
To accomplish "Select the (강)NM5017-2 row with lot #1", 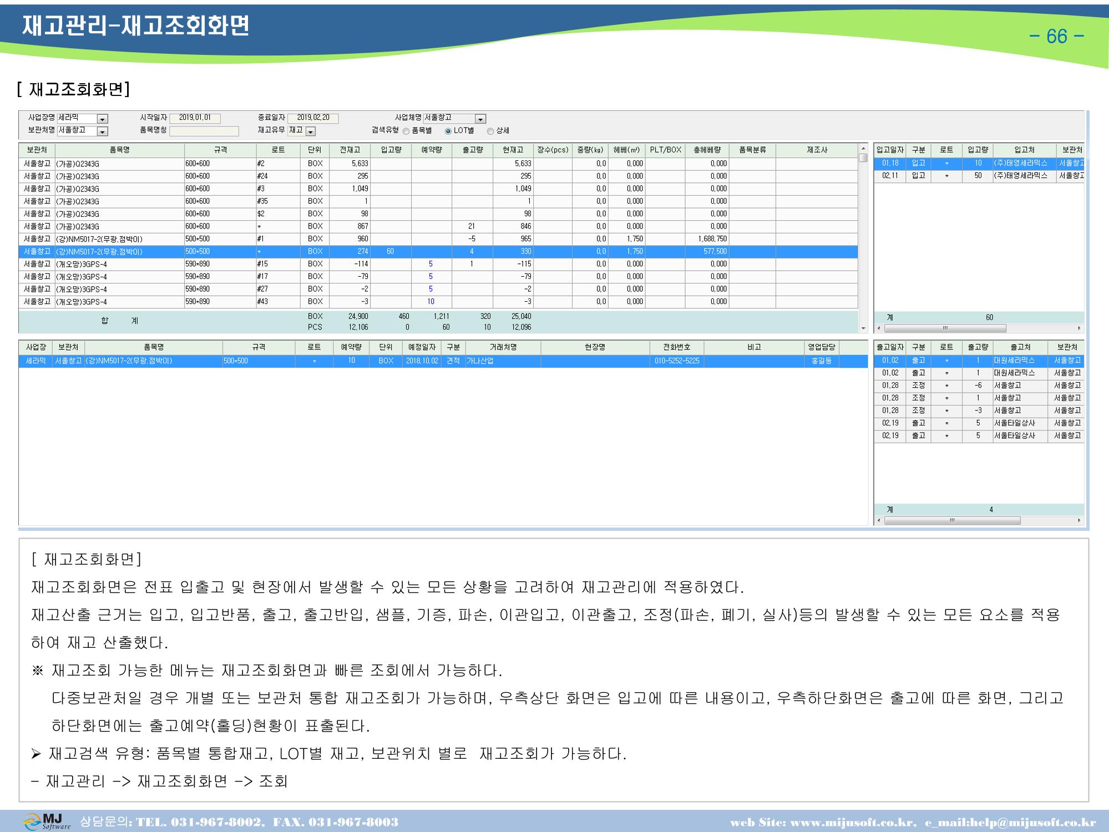I will tap(438, 239).
